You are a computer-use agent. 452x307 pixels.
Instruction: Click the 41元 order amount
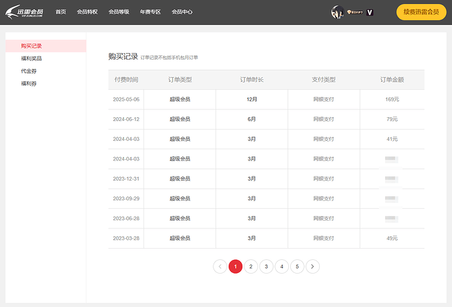coord(392,139)
